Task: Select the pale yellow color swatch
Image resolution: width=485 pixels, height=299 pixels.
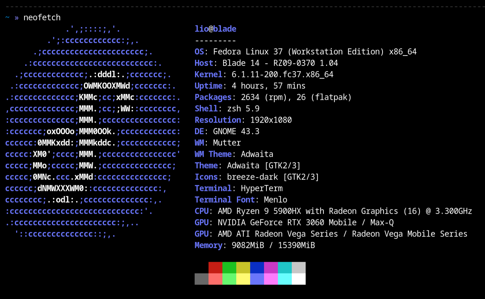Action: 243,279
